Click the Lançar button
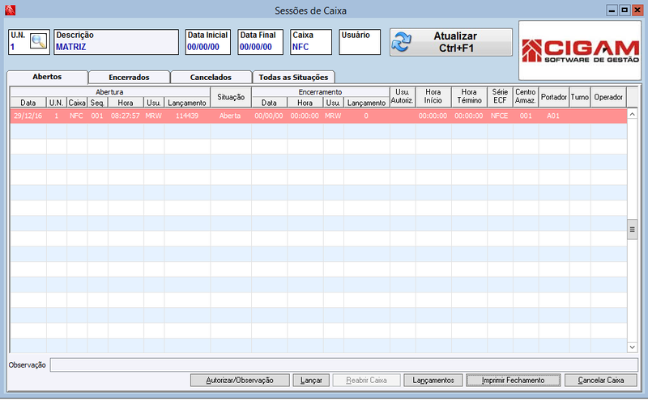This screenshot has height=400, width=648. pyautogui.click(x=311, y=381)
